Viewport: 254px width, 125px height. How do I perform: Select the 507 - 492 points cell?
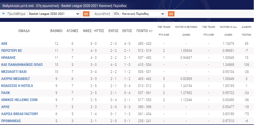click(145, 58)
